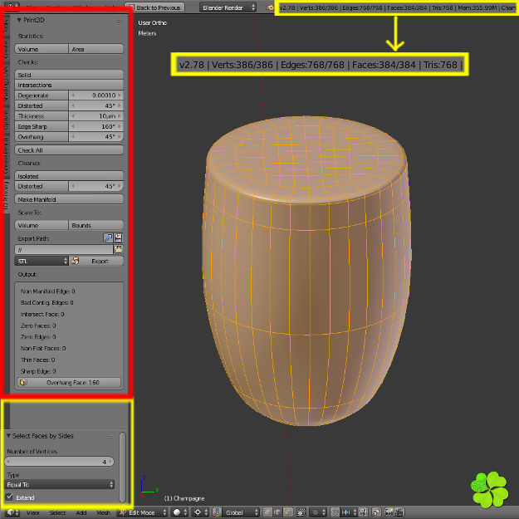Click the Scale To Volume button

coord(42,225)
